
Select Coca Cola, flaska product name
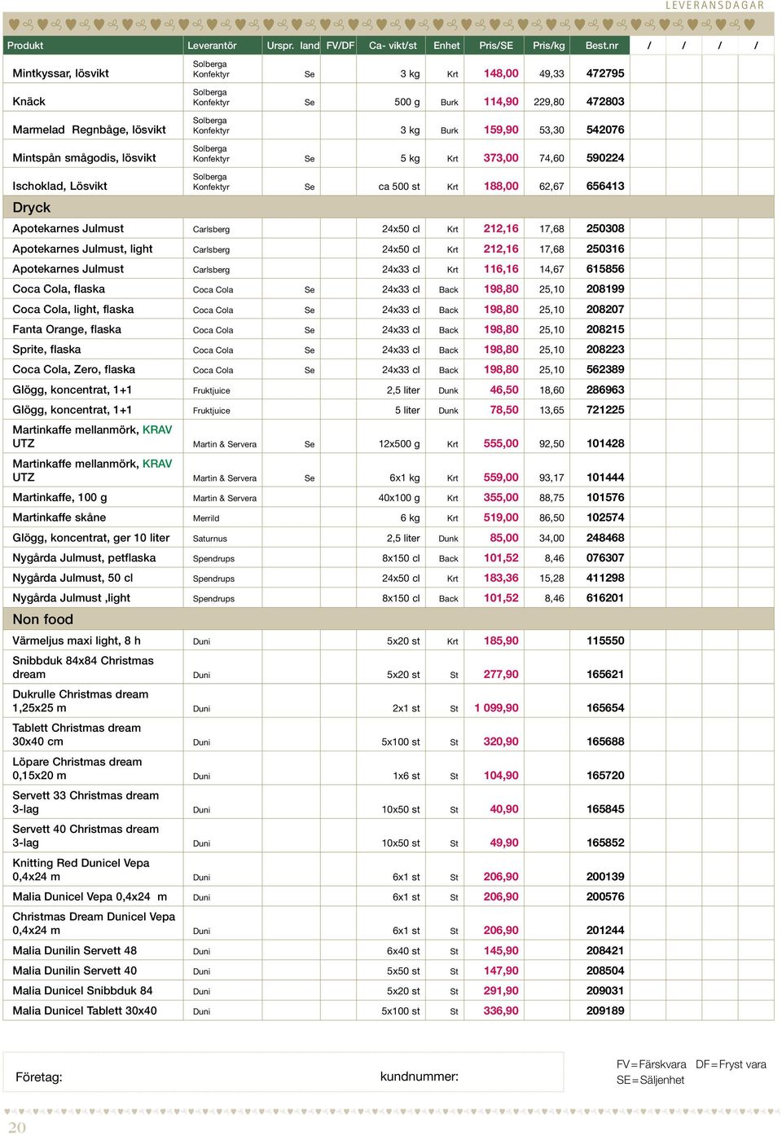point(59,289)
